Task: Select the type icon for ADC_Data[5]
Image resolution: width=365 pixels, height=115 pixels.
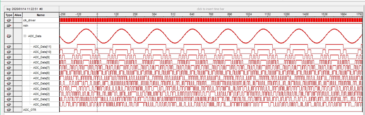Action: [9, 78]
